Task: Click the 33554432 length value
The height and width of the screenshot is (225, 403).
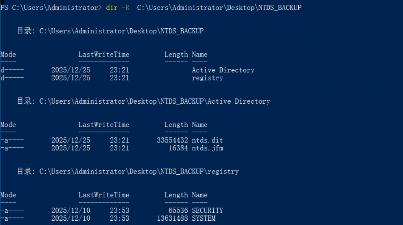Action: point(172,141)
